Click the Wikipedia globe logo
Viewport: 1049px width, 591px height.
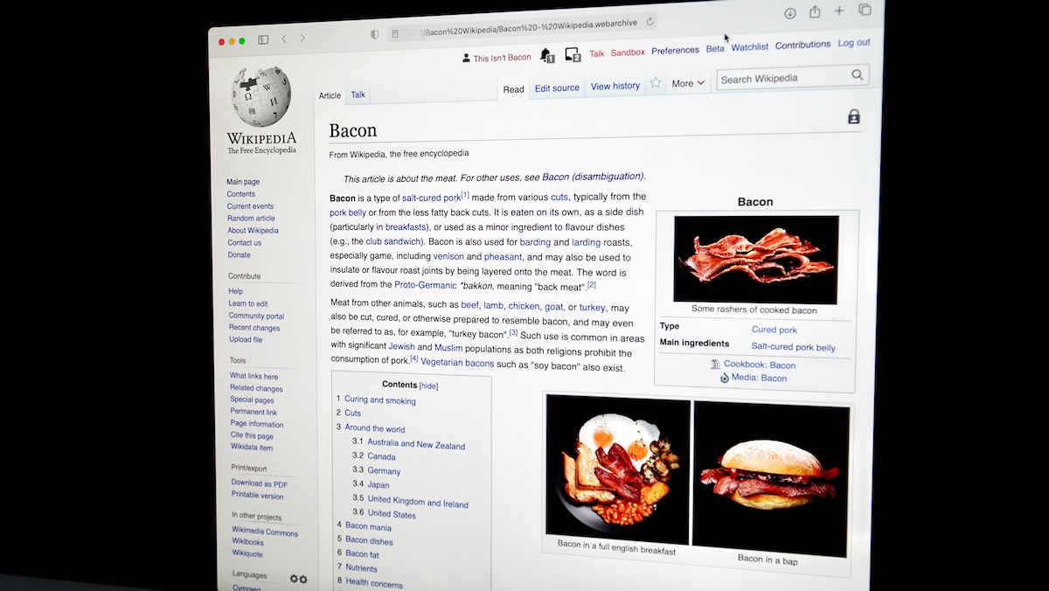click(x=261, y=97)
